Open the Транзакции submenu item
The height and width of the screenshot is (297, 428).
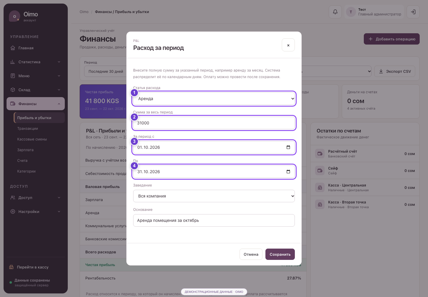pyautogui.click(x=39, y=129)
